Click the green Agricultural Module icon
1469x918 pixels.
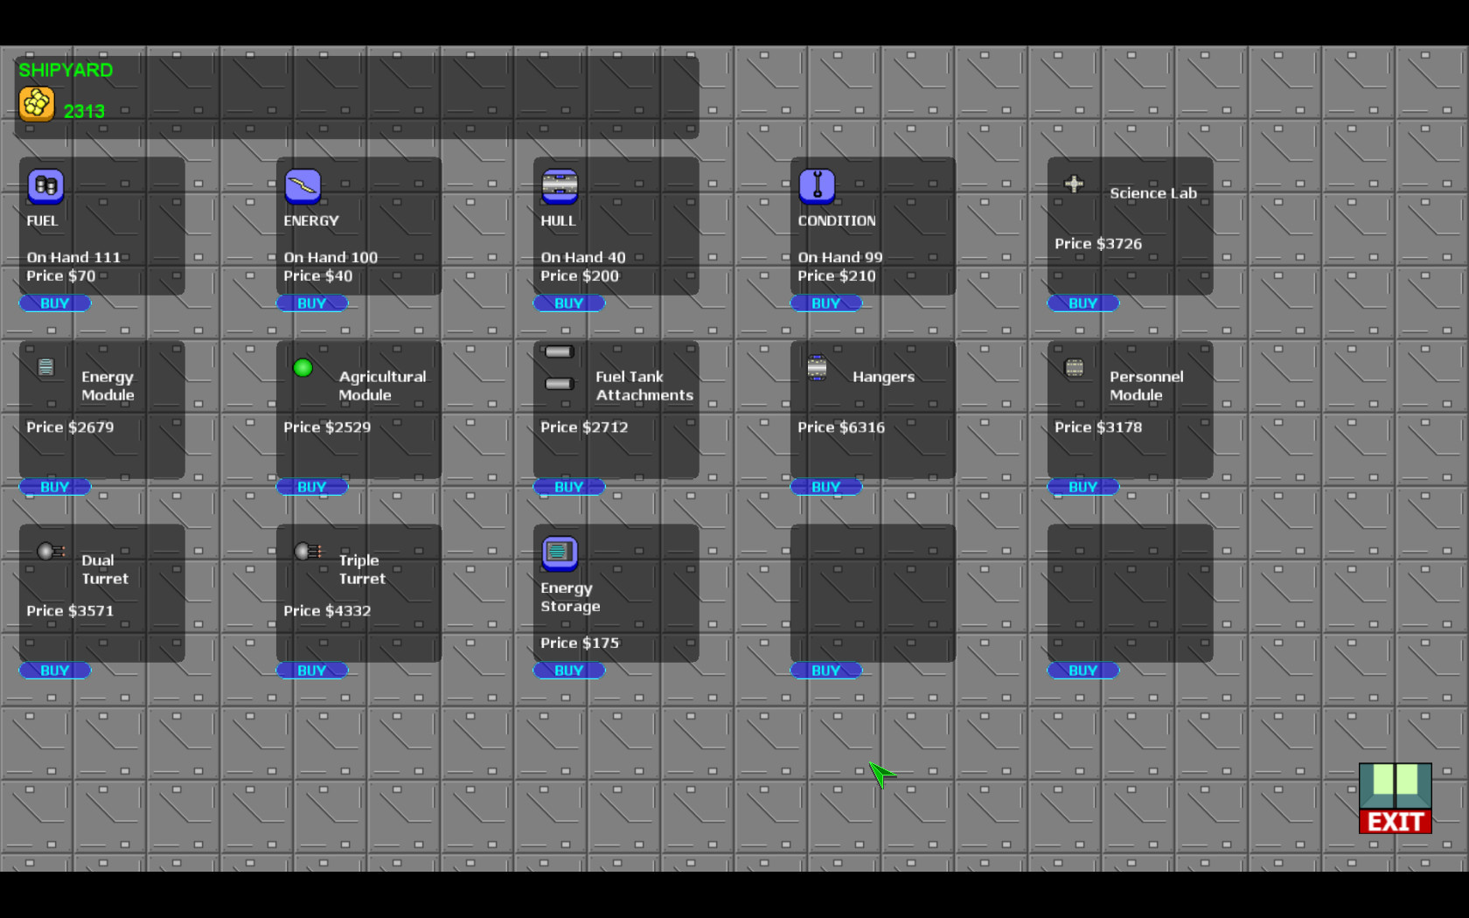[303, 368]
